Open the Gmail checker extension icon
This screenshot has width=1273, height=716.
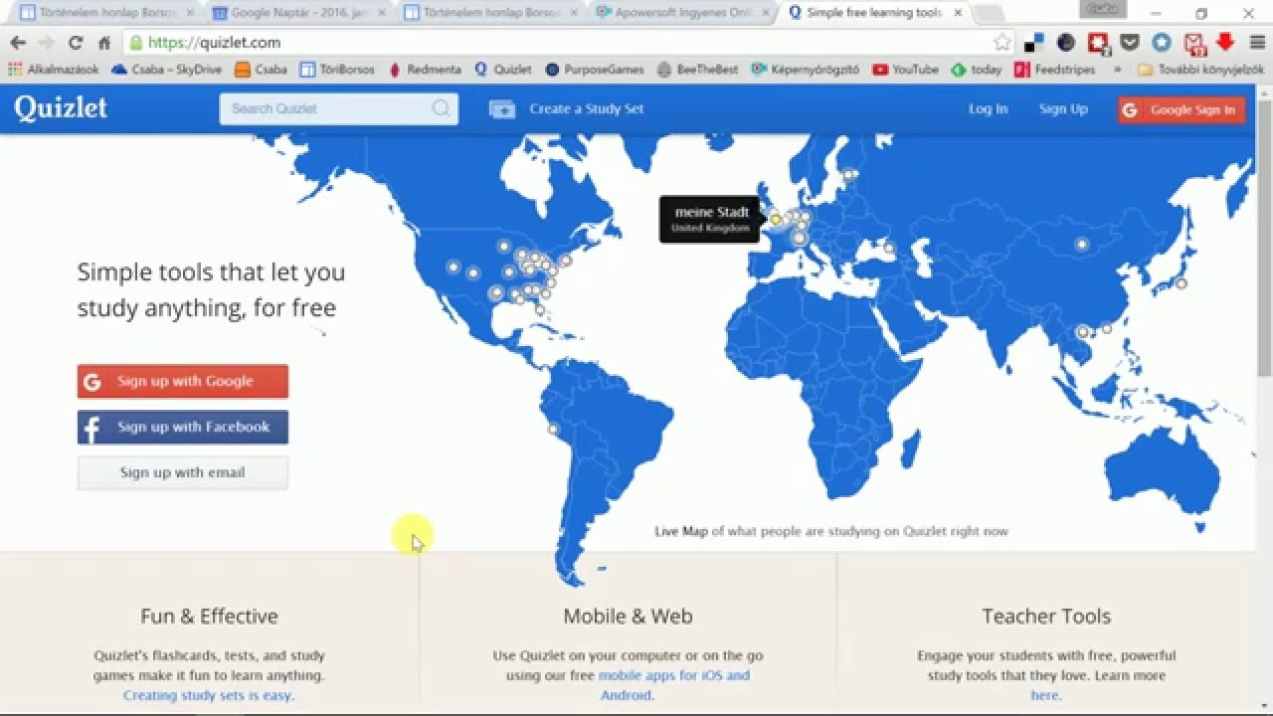1193,43
